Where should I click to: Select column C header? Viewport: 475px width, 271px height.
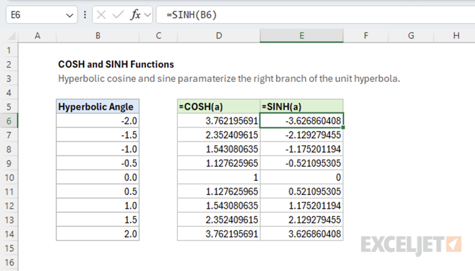(158, 36)
